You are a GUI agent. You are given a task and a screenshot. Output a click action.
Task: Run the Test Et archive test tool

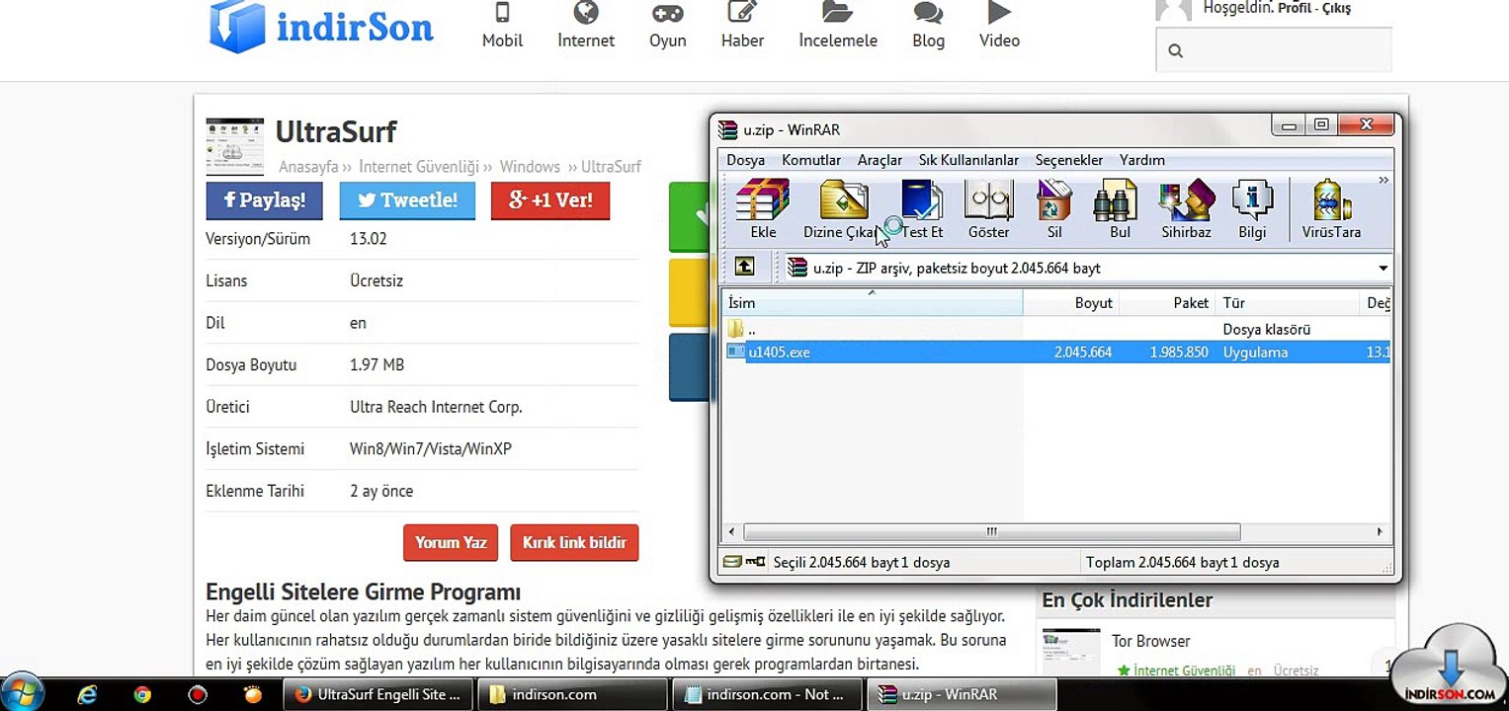tap(922, 209)
